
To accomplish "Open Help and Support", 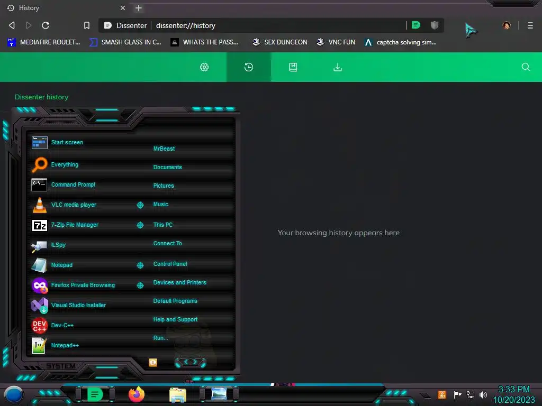I will click(x=175, y=319).
